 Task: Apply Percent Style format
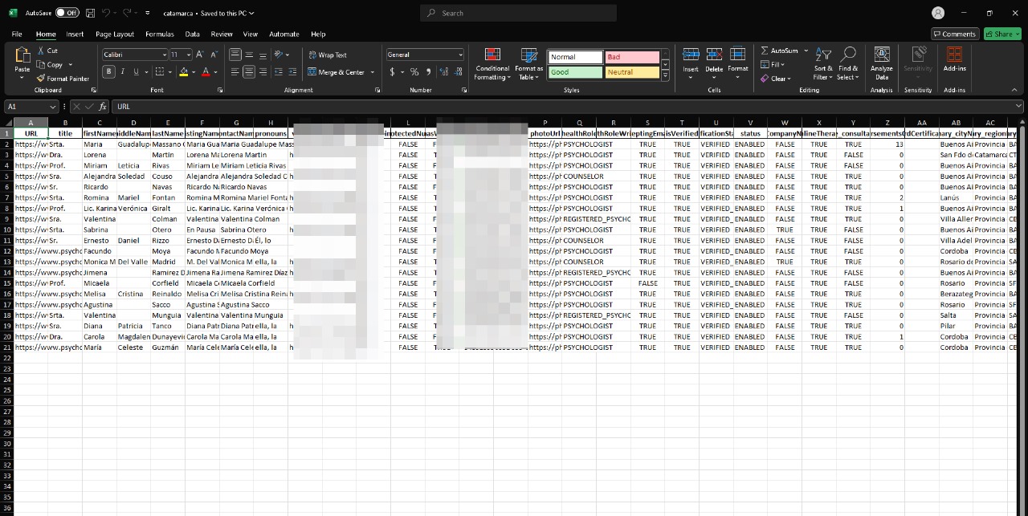(414, 71)
